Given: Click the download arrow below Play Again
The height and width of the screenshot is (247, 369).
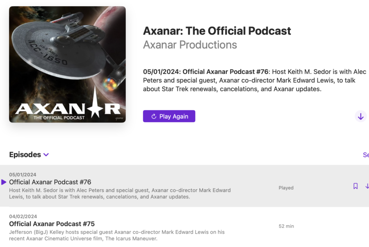Looking at the screenshot, I should (360, 116).
